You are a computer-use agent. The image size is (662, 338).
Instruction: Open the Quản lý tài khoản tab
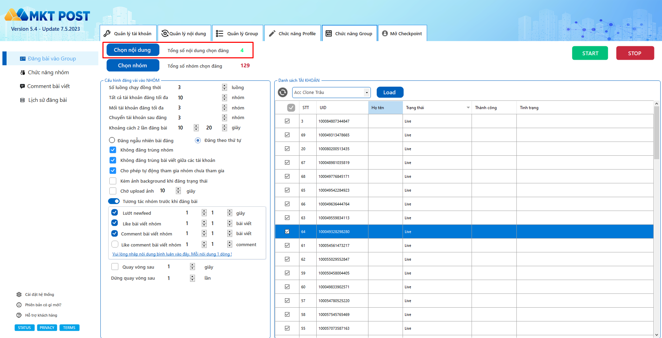(128, 33)
